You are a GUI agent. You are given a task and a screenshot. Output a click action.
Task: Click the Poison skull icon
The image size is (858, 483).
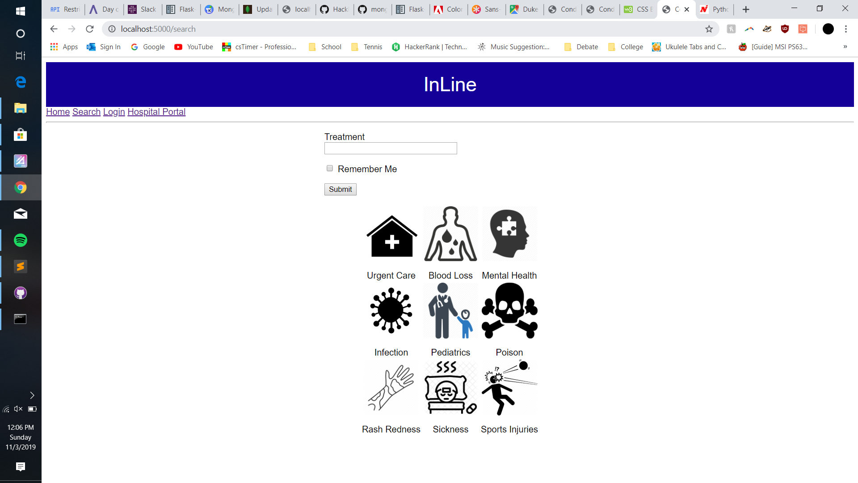coord(509,311)
